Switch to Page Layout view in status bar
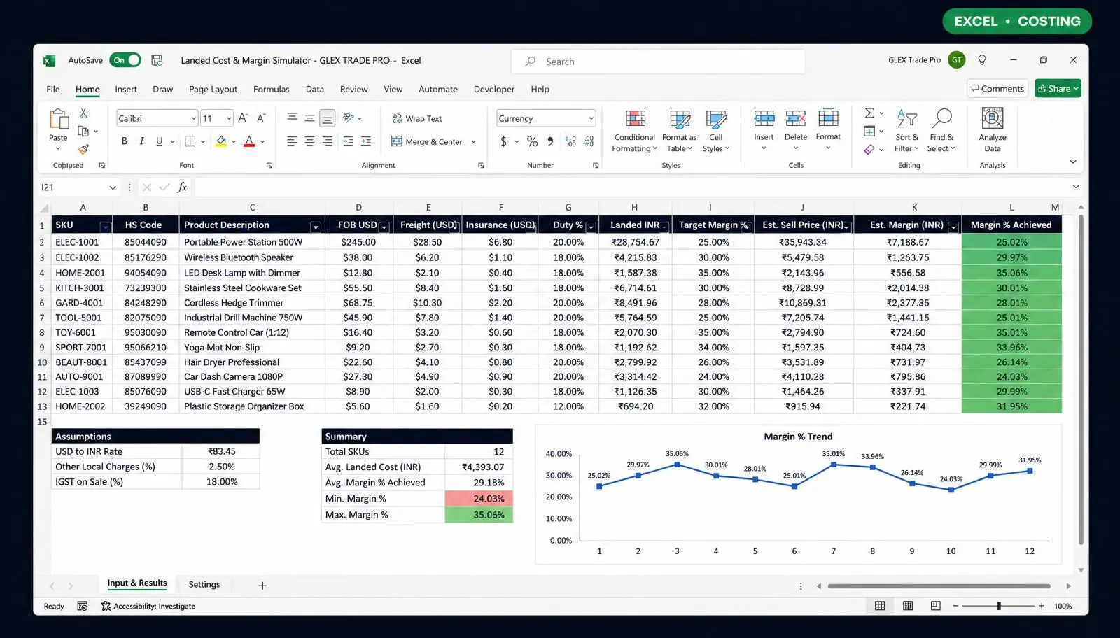The height and width of the screenshot is (638, 1120). point(908,606)
